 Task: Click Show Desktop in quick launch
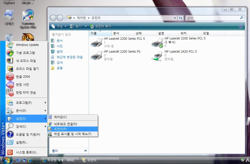18,160
